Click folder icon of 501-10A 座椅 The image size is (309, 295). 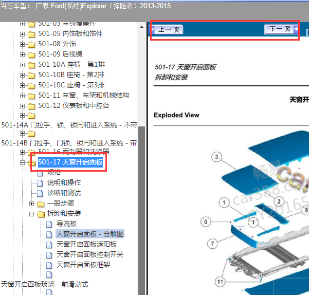[31, 65]
